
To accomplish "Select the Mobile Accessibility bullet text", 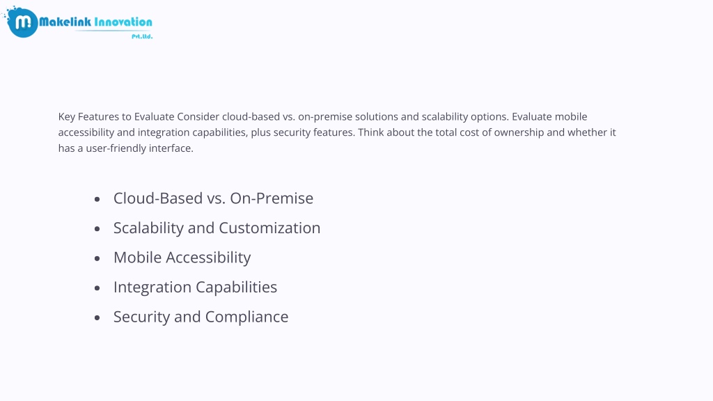I will tap(182, 258).
